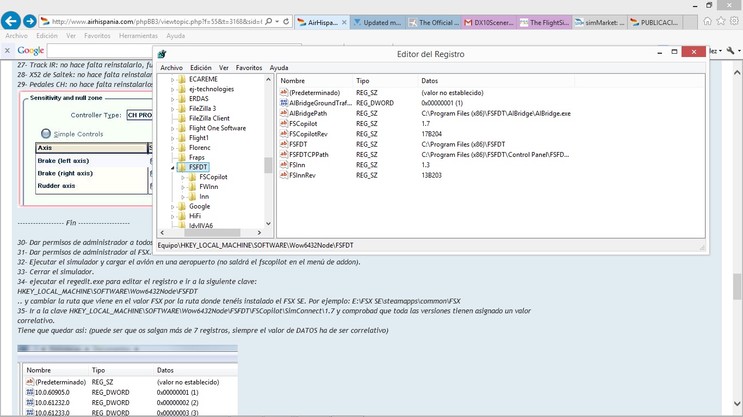Screen dimensions: 743x417
Task: Open the browser Herramientas menu
Action: tap(138, 36)
